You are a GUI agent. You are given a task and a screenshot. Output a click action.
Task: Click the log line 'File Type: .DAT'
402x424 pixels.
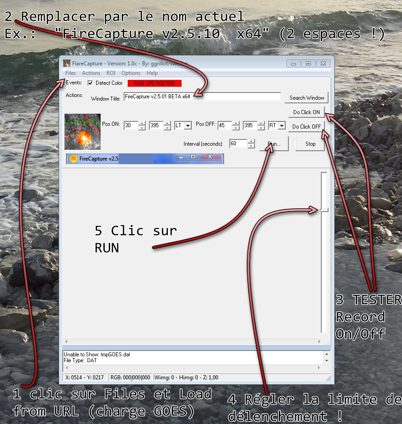[x=80, y=360]
